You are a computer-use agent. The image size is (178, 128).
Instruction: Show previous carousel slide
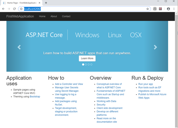pos(19,47)
